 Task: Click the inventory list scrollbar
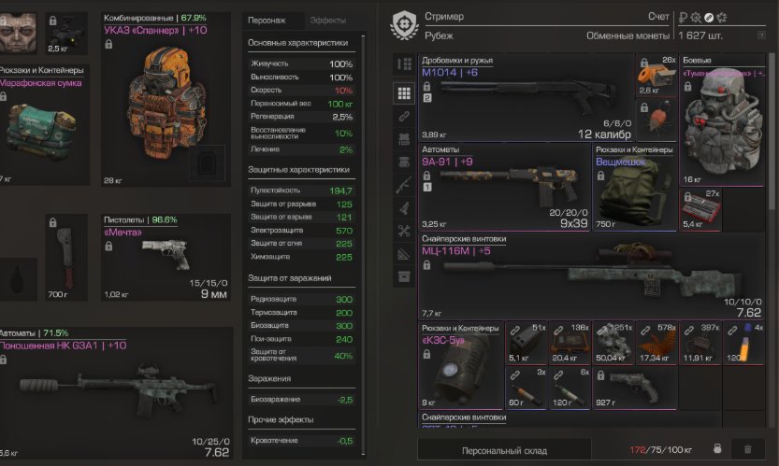[x=772, y=132]
